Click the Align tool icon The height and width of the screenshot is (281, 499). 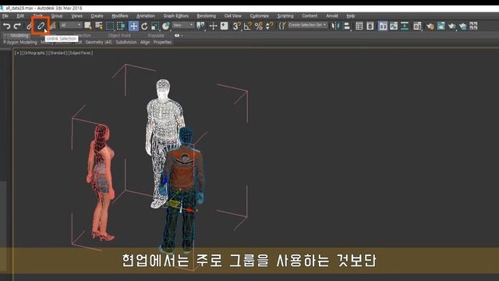(x=347, y=26)
